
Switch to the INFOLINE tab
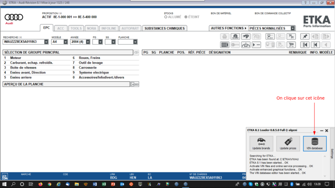[109, 28]
